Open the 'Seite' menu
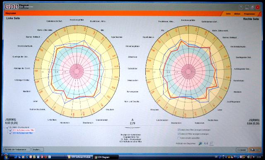 click(x=228, y=14)
